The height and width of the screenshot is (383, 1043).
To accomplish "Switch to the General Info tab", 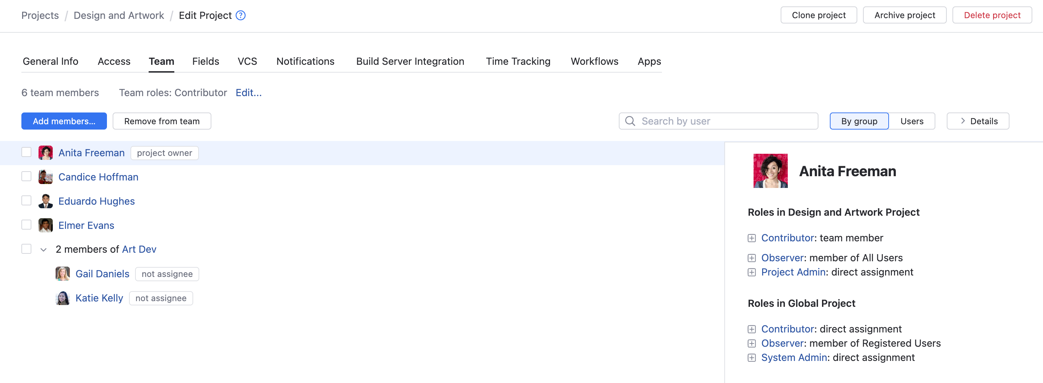I will tap(51, 62).
